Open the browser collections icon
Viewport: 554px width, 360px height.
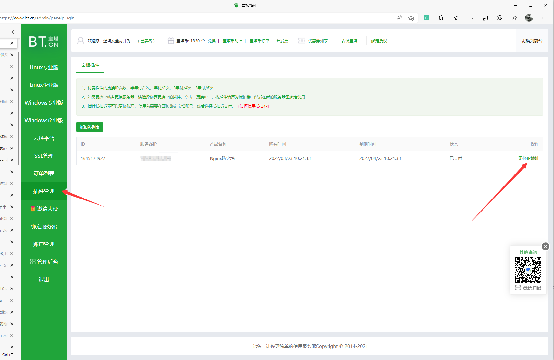[485, 18]
